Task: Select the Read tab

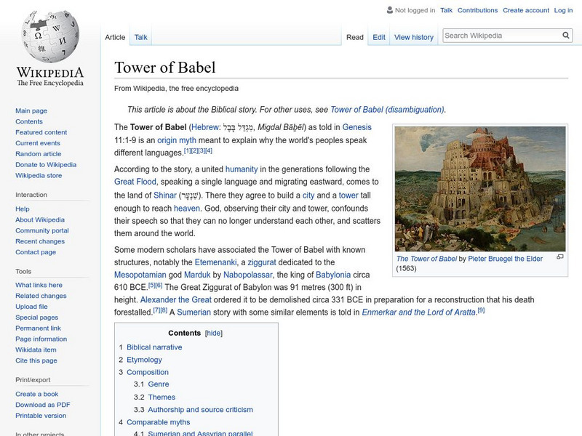Action: 355,38
